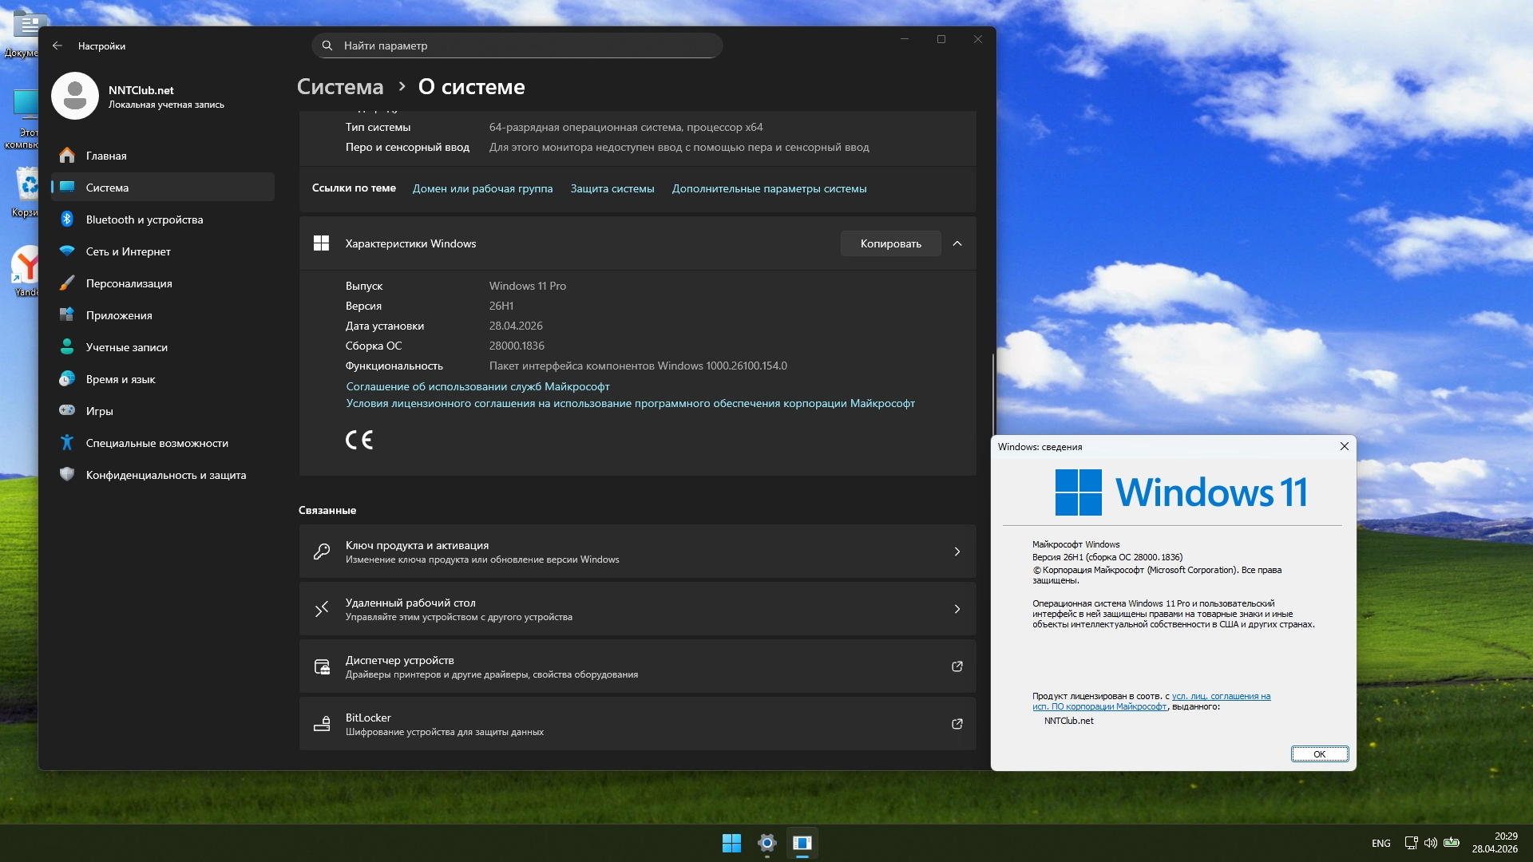Open Сеть и Интернет settings
This screenshot has width=1533, height=862.
pos(128,251)
